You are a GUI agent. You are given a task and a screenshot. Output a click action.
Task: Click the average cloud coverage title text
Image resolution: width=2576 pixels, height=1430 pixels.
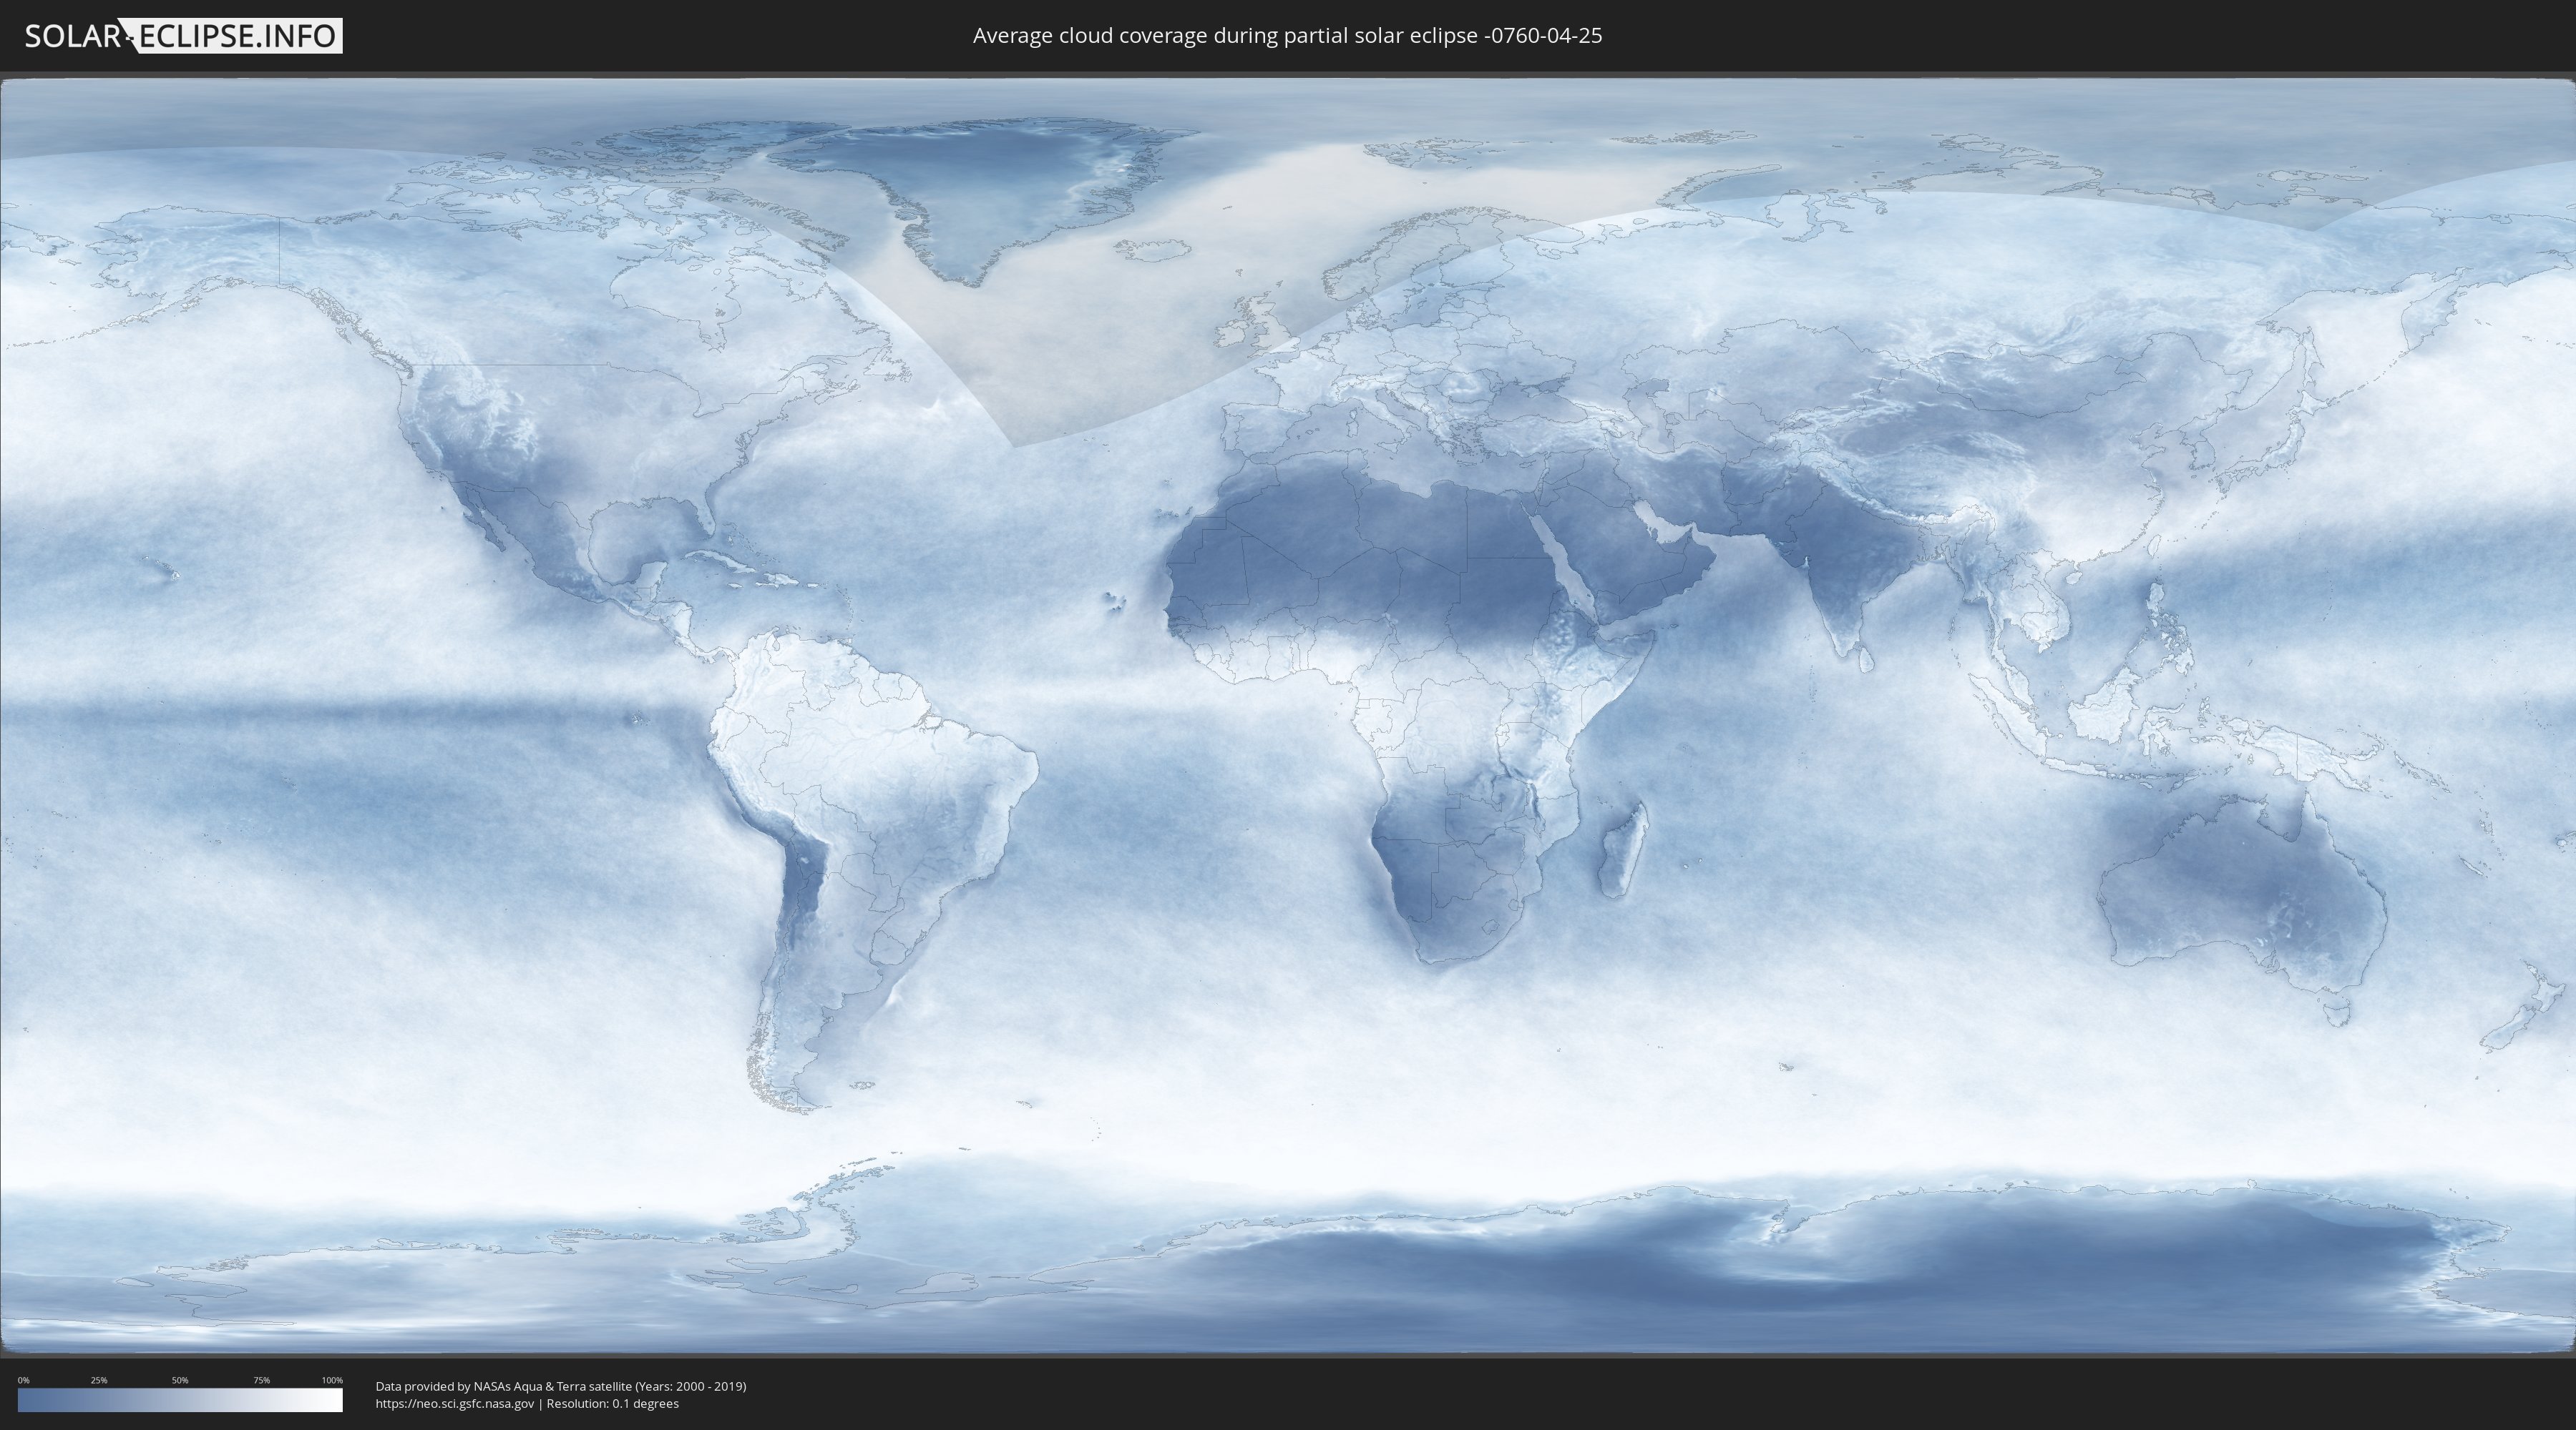(1287, 36)
